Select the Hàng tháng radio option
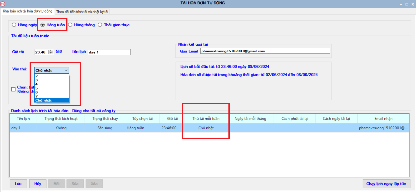Viewport: 416px width, 192px height. [70, 25]
